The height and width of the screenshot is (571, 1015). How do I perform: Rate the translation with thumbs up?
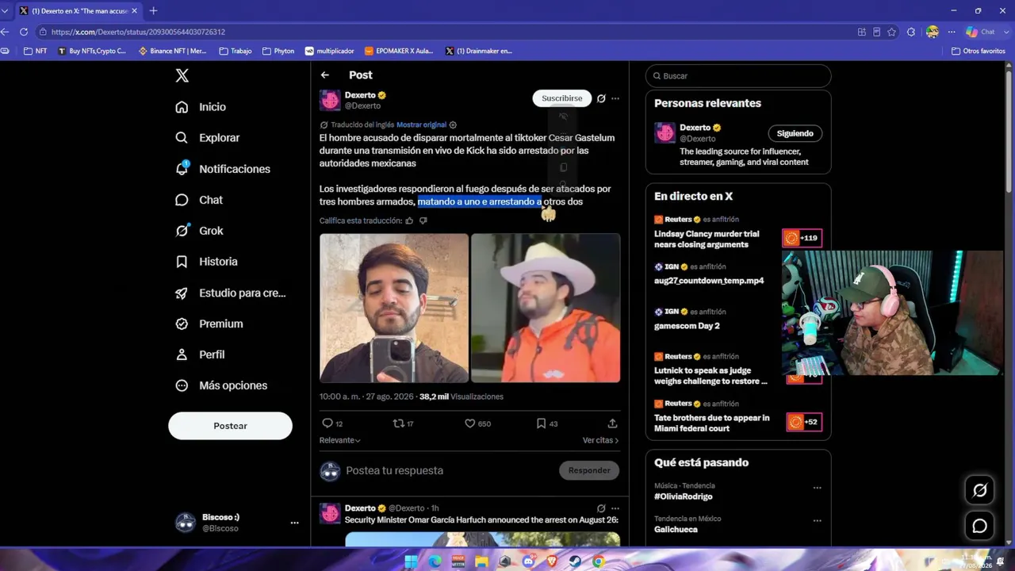coord(409,220)
